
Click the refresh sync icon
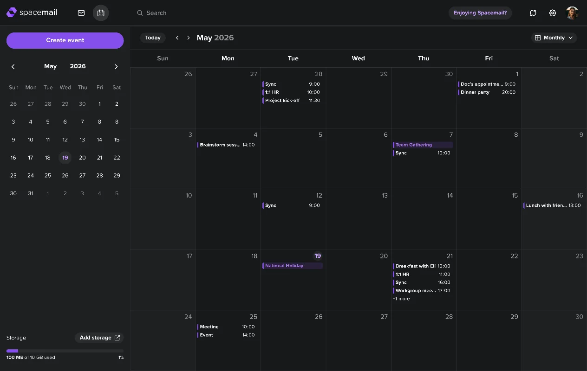(x=533, y=13)
